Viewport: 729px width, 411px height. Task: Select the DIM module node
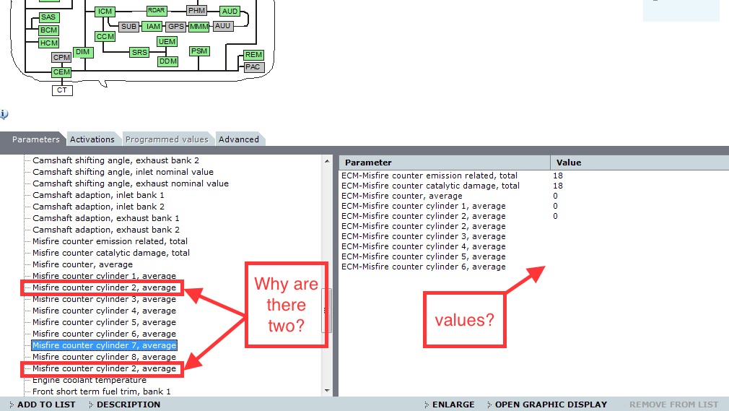pos(83,52)
